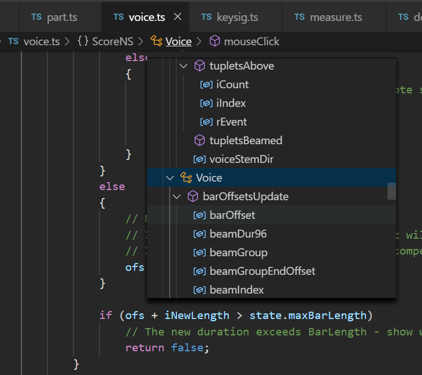Click the TS icon in the breadcrumb
Screen dimensions: 422x375
pos(13,41)
